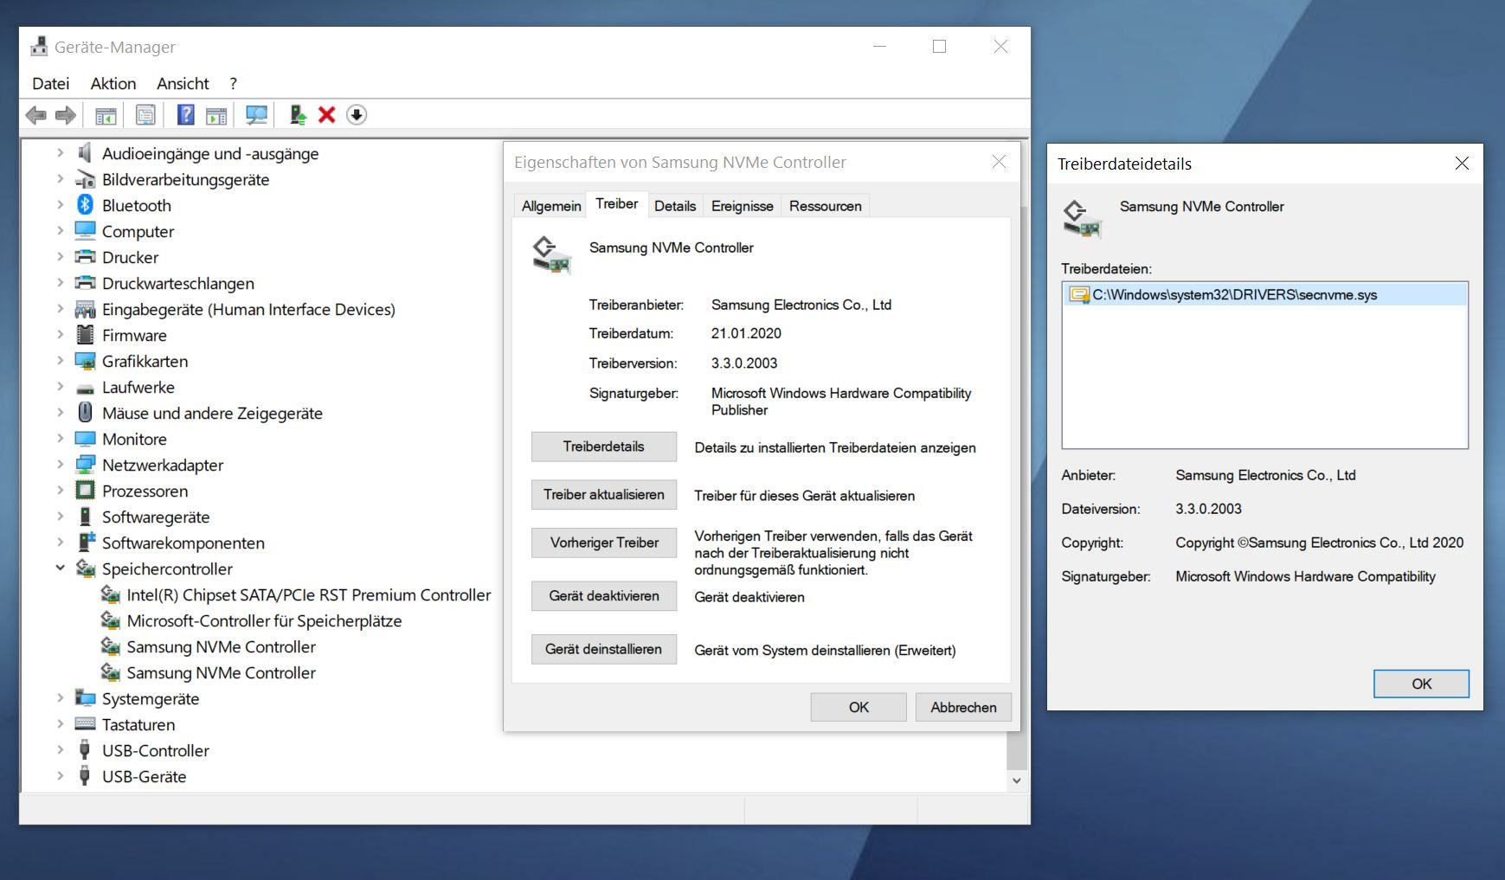Click the Eingabegeräte (Human Interface Devices) icon
Viewport: 1505px width, 880px height.
click(85, 309)
